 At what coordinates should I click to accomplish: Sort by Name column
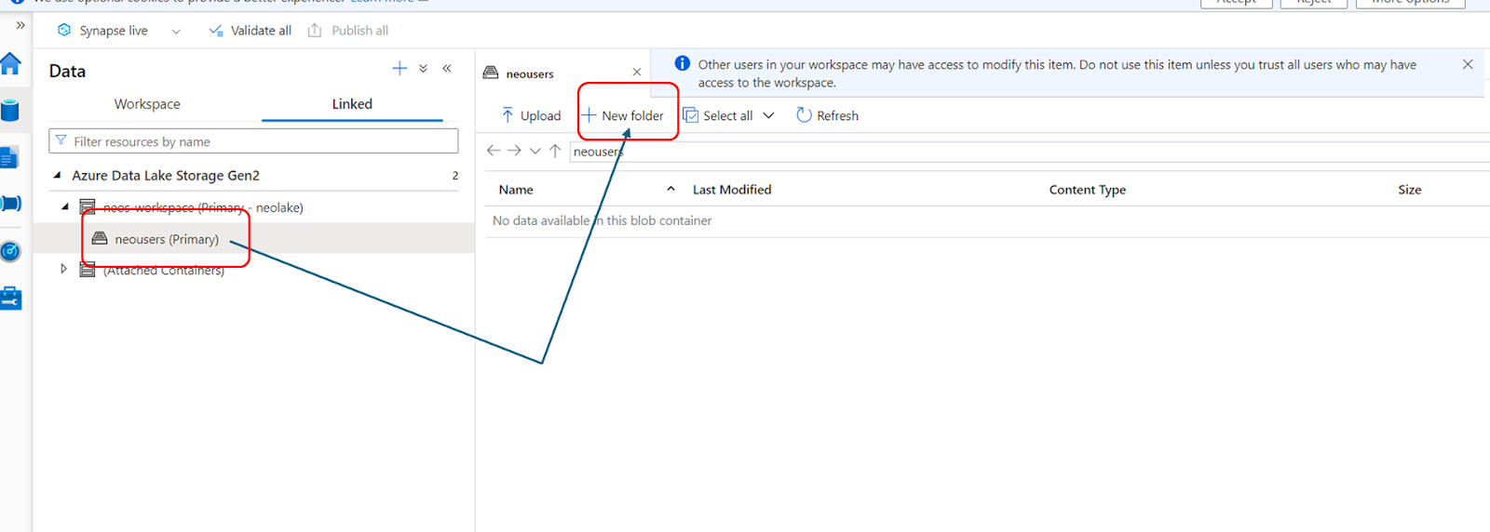point(516,190)
